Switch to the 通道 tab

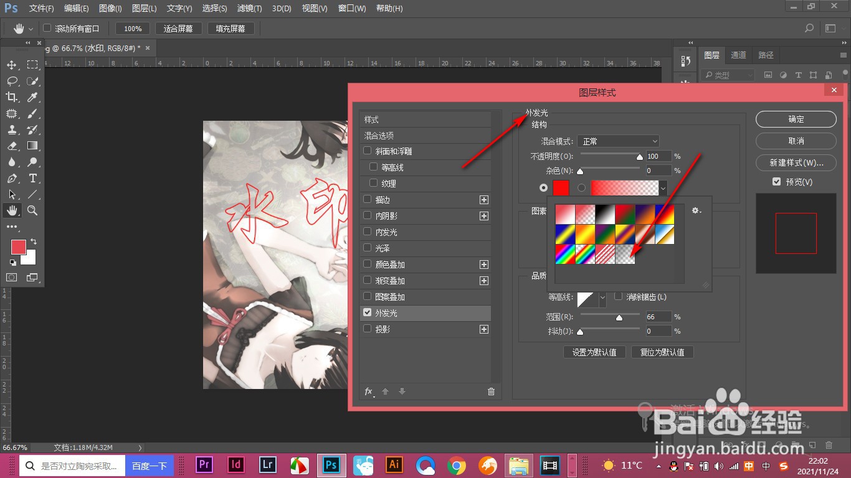click(x=738, y=55)
